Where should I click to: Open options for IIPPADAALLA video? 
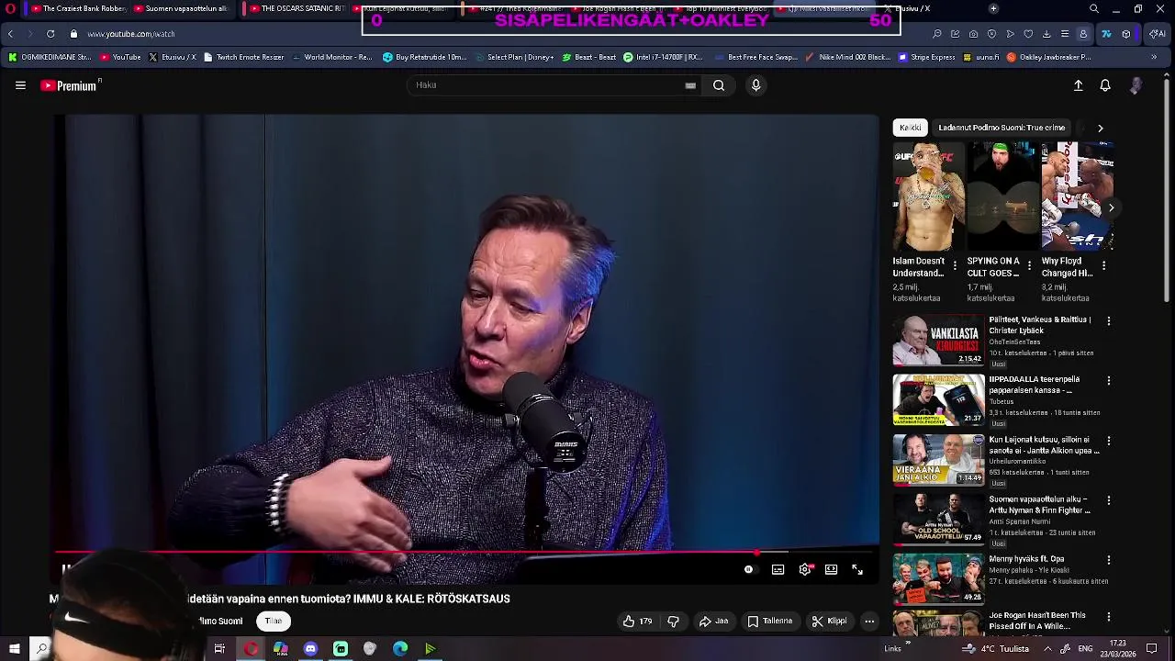pos(1108,381)
